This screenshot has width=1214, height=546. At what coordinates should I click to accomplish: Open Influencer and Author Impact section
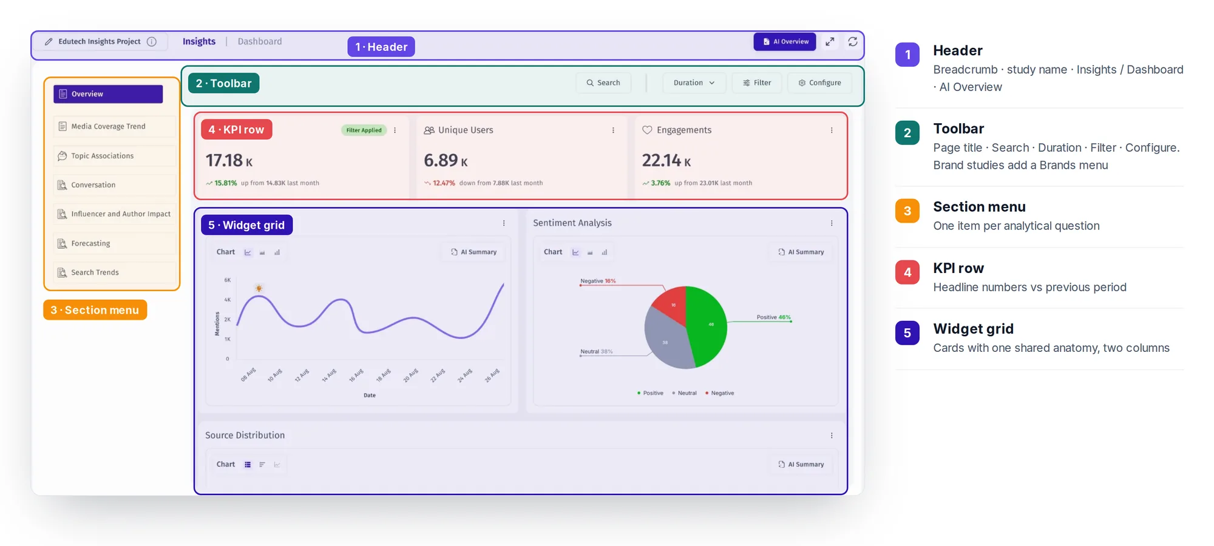pyautogui.click(x=115, y=214)
